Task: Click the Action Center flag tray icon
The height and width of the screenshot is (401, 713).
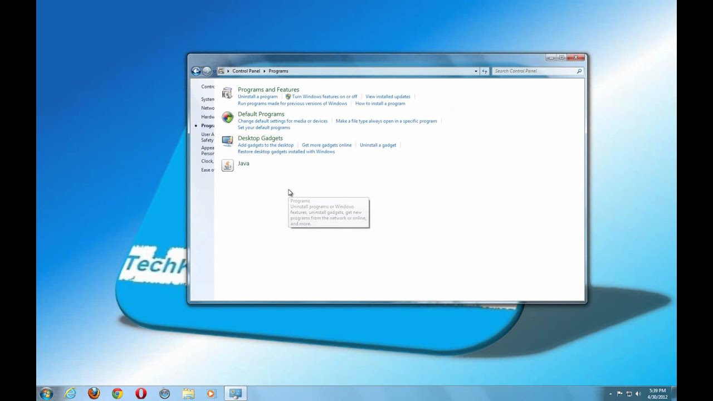Action: click(619, 394)
